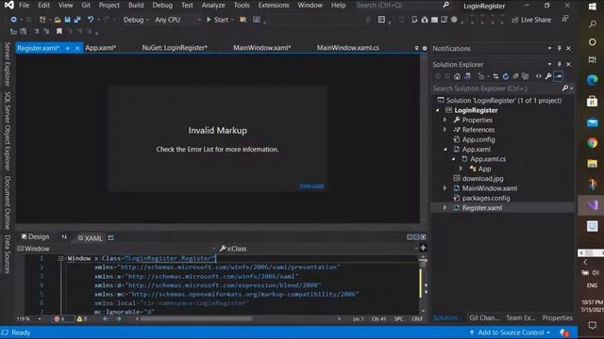Auto-hide the Notifications panel with pin
This screenshot has width=604, height=339.
[x=560, y=48]
